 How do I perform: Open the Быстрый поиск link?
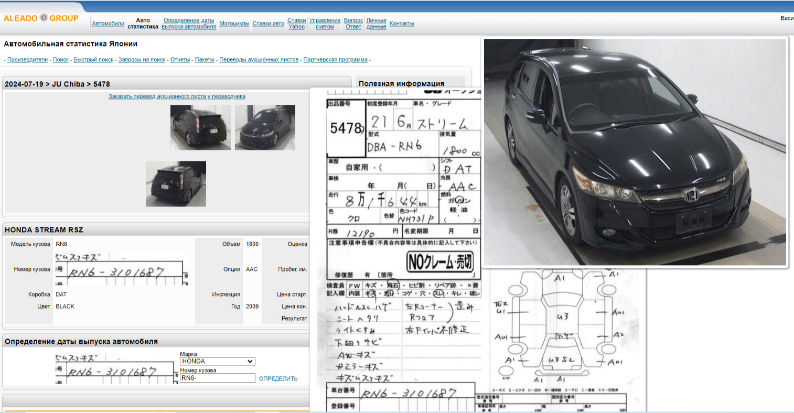pyautogui.click(x=93, y=60)
